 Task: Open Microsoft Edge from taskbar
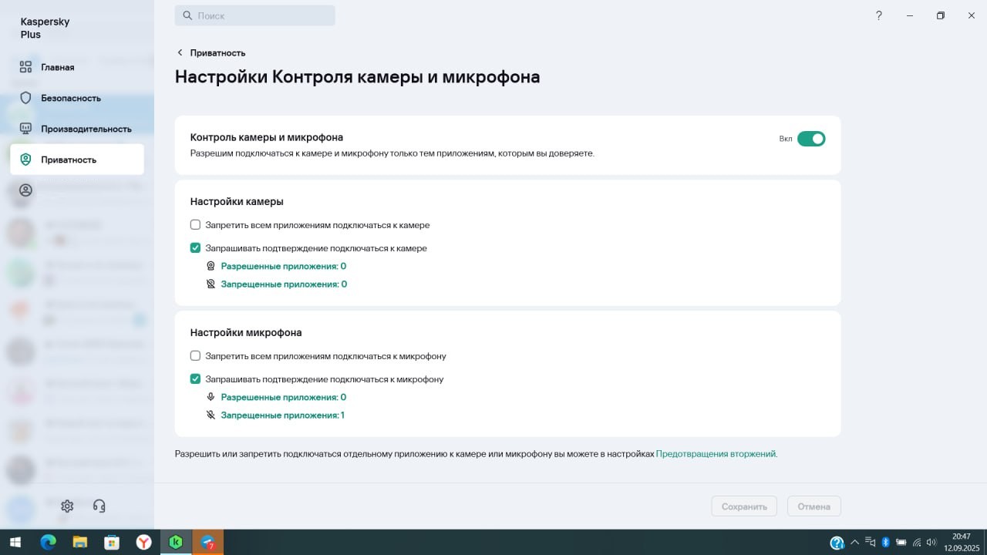(48, 543)
